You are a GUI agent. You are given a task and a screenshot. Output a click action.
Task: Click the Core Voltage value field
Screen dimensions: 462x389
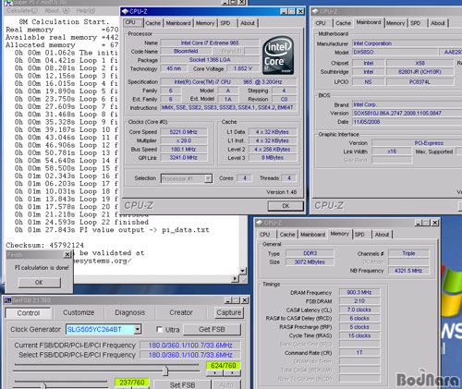(x=243, y=68)
